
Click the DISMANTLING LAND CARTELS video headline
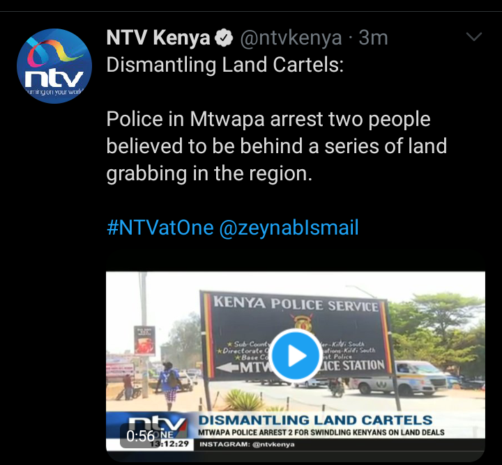(315, 420)
